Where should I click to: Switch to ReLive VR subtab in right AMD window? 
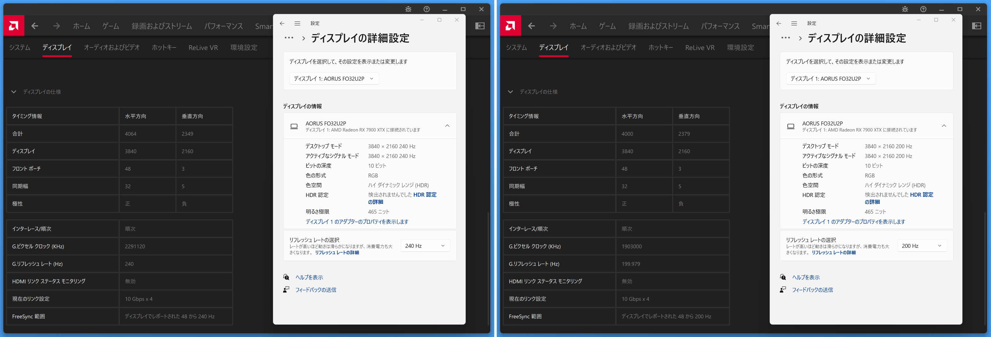[x=700, y=48]
